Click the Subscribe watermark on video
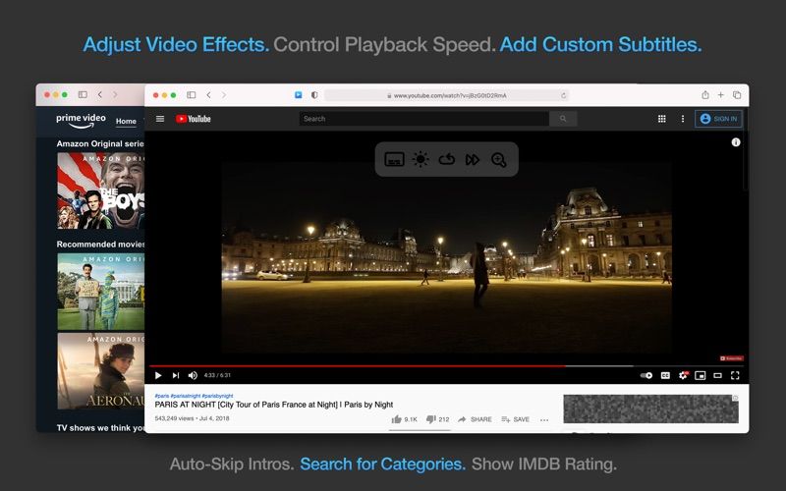This screenshot has height=491, width=786. pyautogui.click(x=731, y=358)
